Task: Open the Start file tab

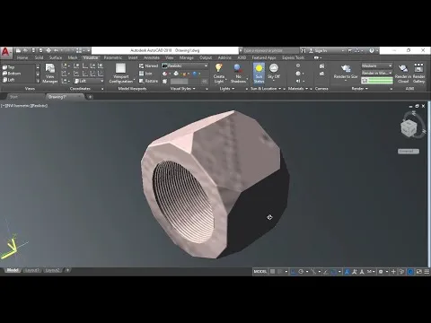Action: point(13,97)
